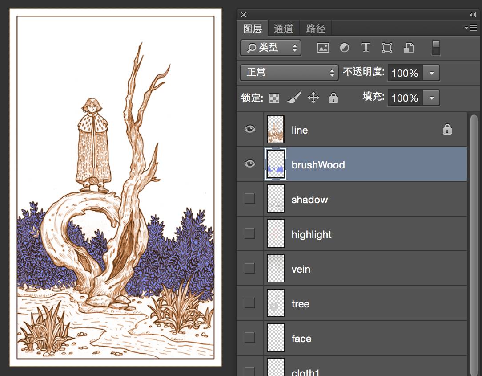
Task: Select the face layer
Action: pyautogui.click(x=352, y=338)
